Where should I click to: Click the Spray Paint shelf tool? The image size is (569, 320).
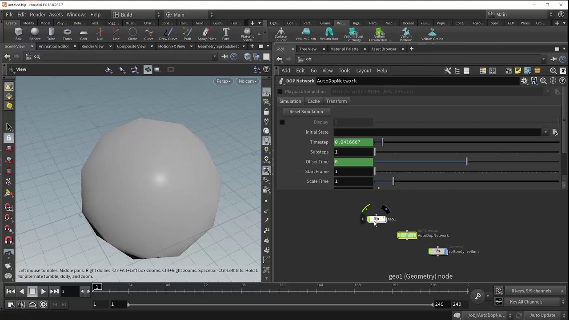207,33
